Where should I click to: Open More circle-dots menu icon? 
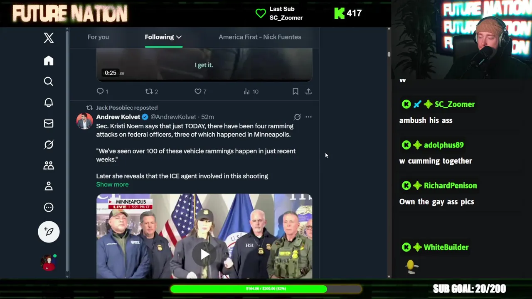[x=49, y=207]
